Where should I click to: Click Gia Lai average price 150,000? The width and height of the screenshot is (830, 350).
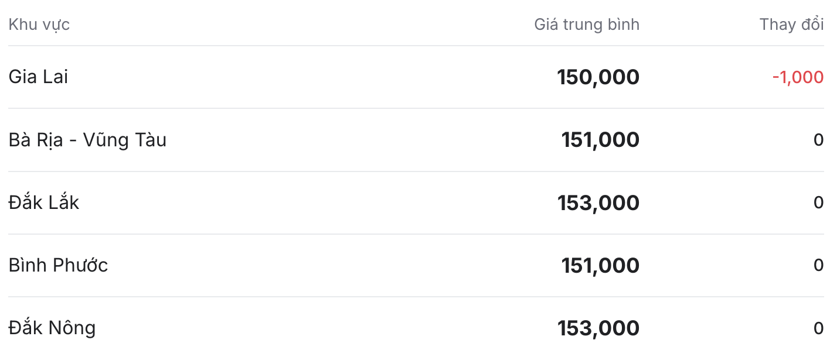pyautogui.click(x=598, y=77)
